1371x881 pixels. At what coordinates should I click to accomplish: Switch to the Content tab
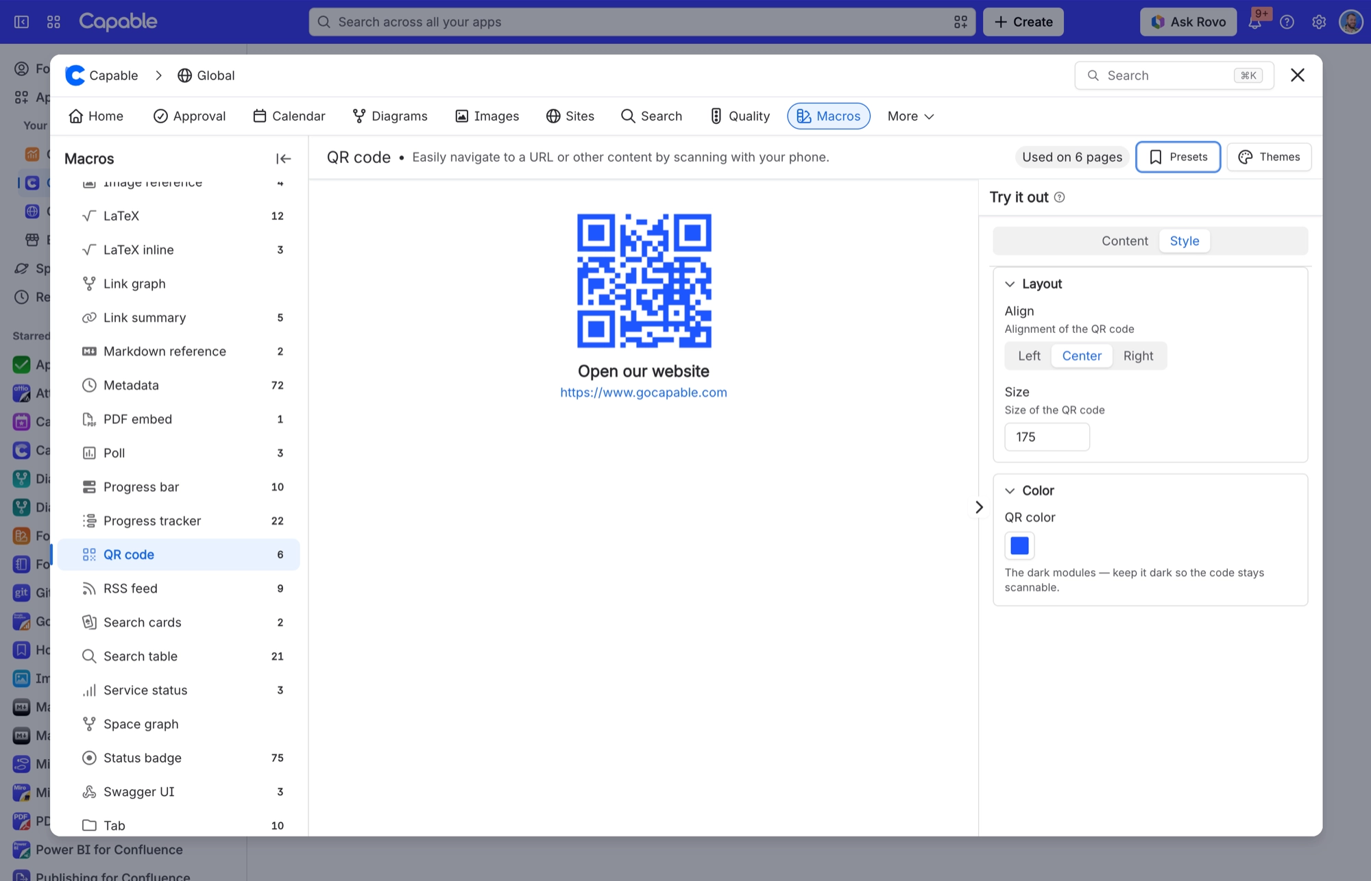(x=1124, y=241)
